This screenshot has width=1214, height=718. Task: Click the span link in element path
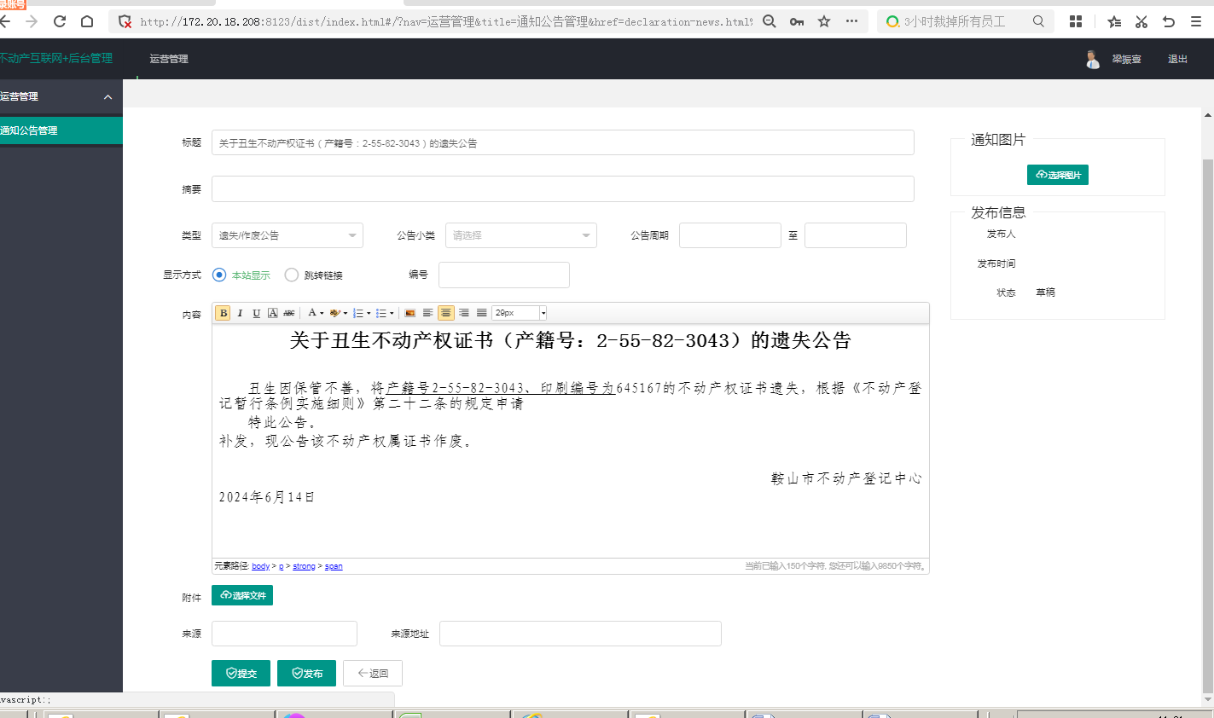click(334, 566)
